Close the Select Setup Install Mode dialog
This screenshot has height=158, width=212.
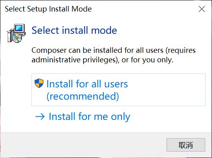pyautogui.click(x=202, y=9)
